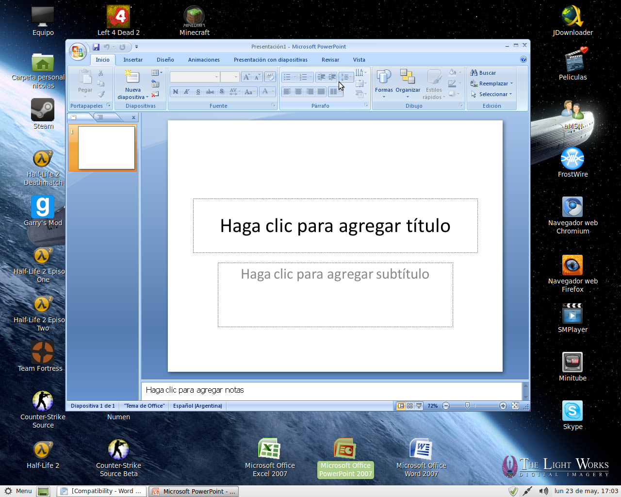
Task: Open Menu button on the taskbar
Action: tap(18, 491)
